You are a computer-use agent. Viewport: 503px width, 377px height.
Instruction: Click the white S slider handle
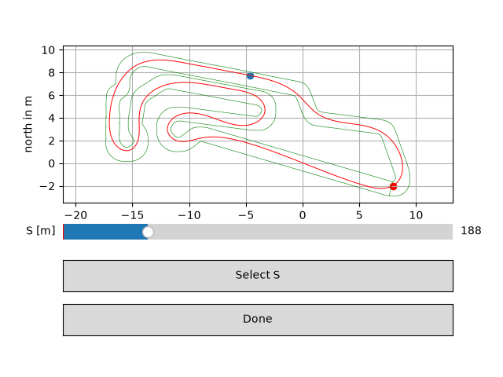click(x=148, y=232)
